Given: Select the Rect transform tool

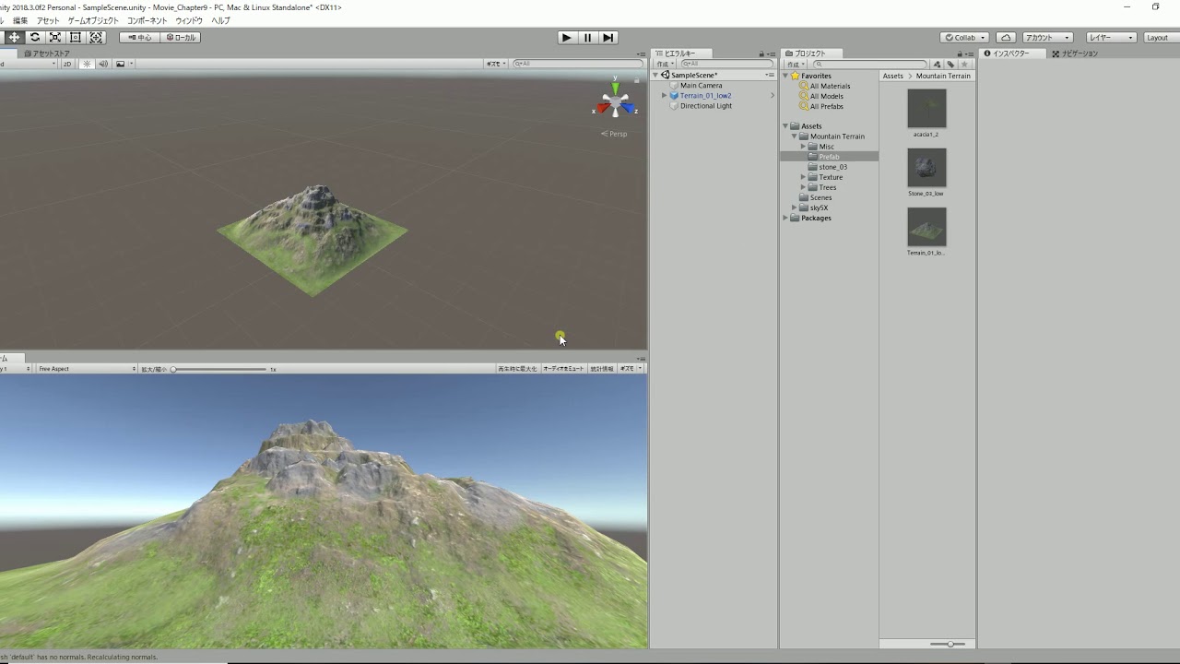Looking at the screenshot, I should click(x=76, y=38).
